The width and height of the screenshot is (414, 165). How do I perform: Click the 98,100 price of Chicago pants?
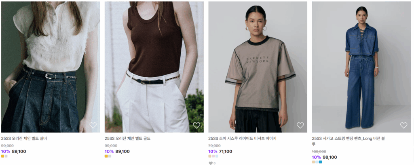pos(330,157)
